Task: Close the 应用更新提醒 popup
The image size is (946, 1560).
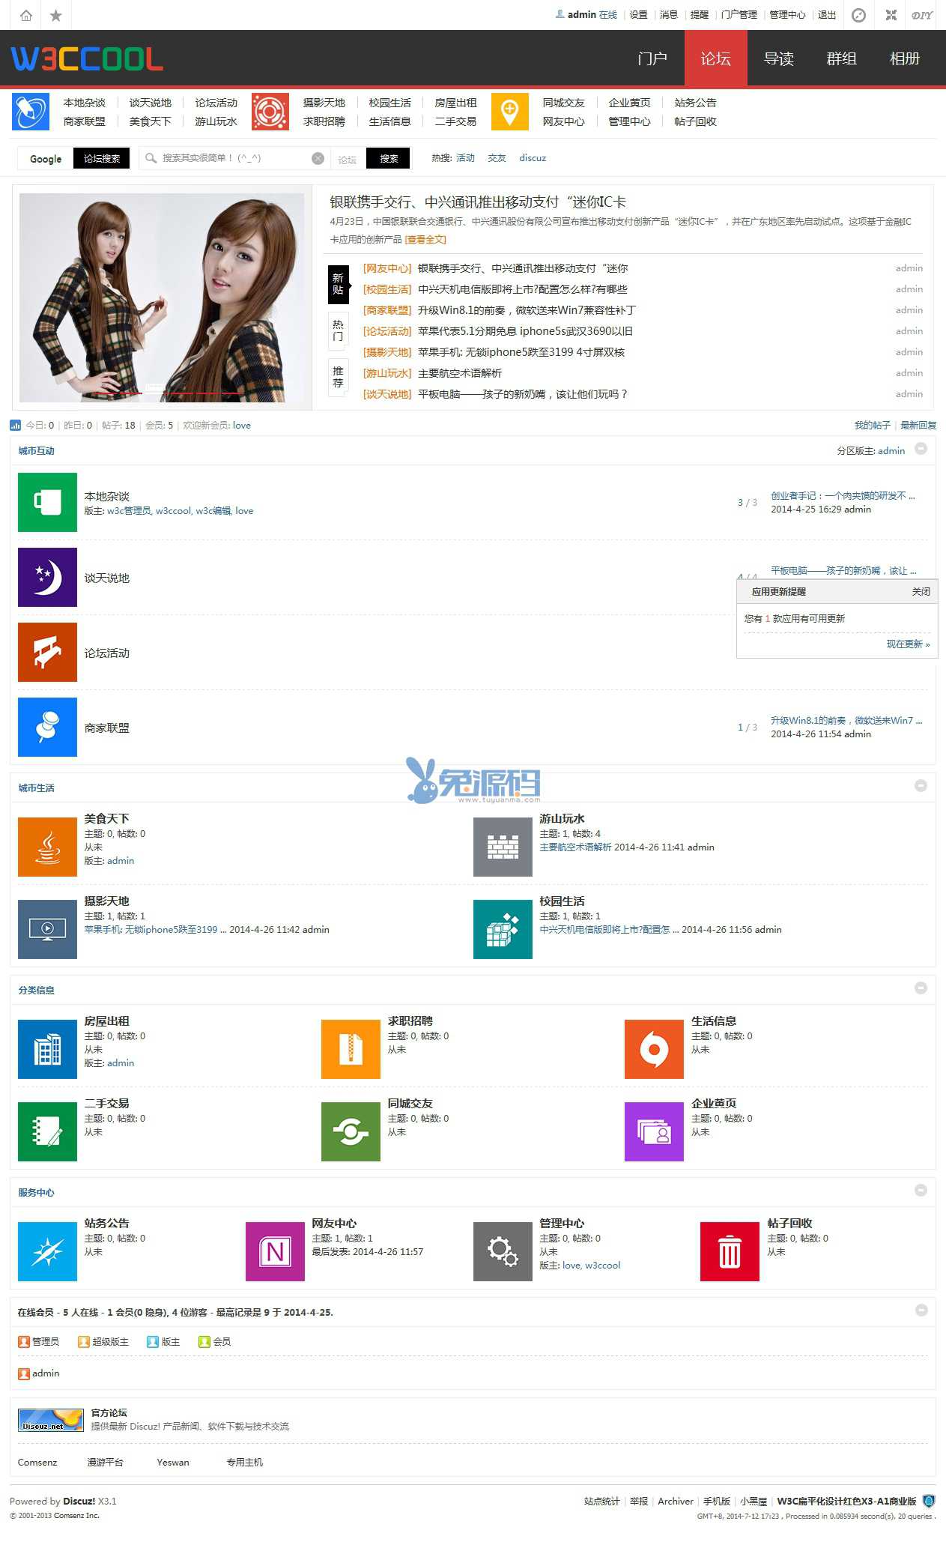Action: tap(921, 592)
